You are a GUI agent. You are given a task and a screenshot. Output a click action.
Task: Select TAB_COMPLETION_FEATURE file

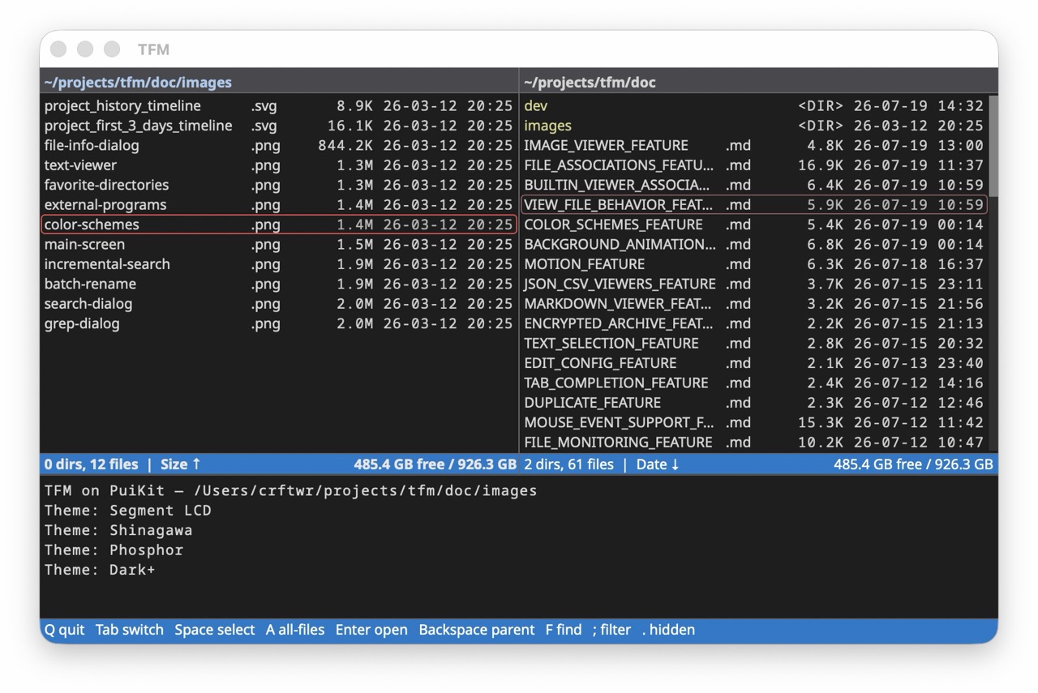coord(754,383)
